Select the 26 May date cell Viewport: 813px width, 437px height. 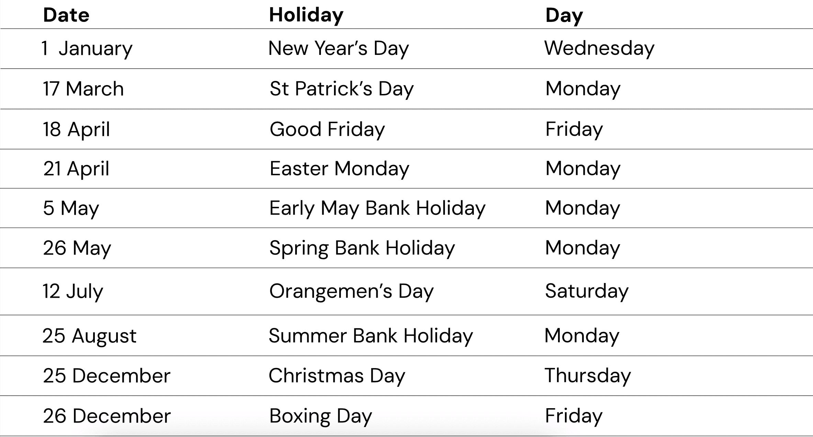click(x=77, y=248)
